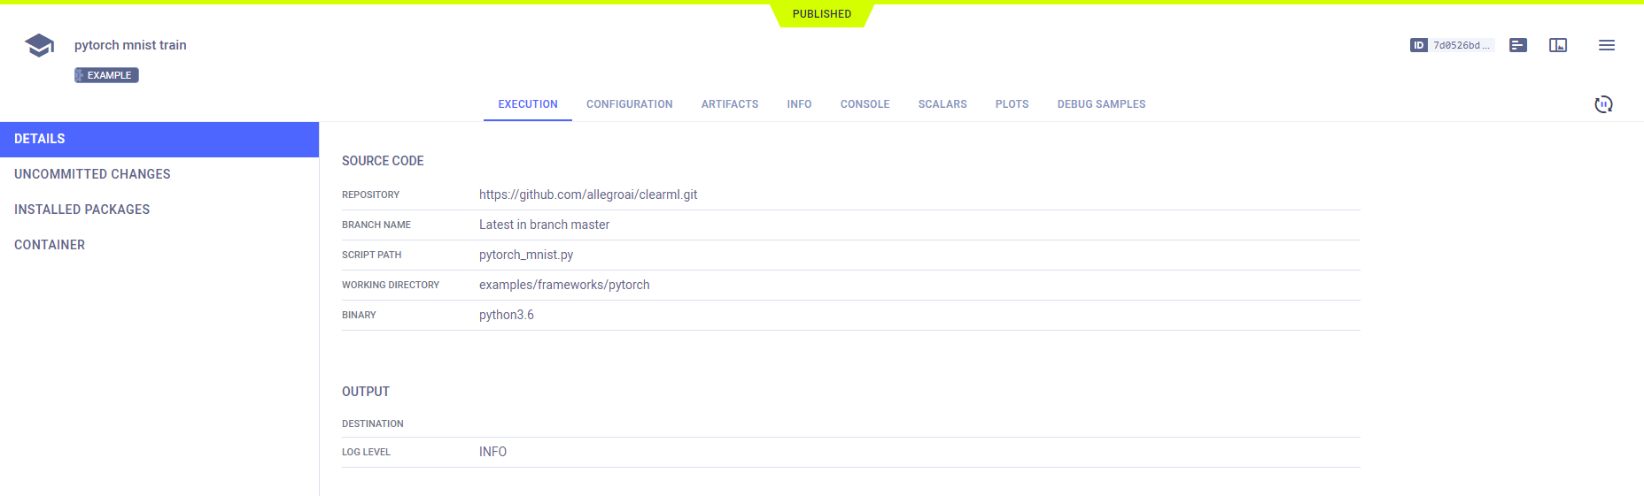
Task: Select the INFO tab
Action: (799, 104)
